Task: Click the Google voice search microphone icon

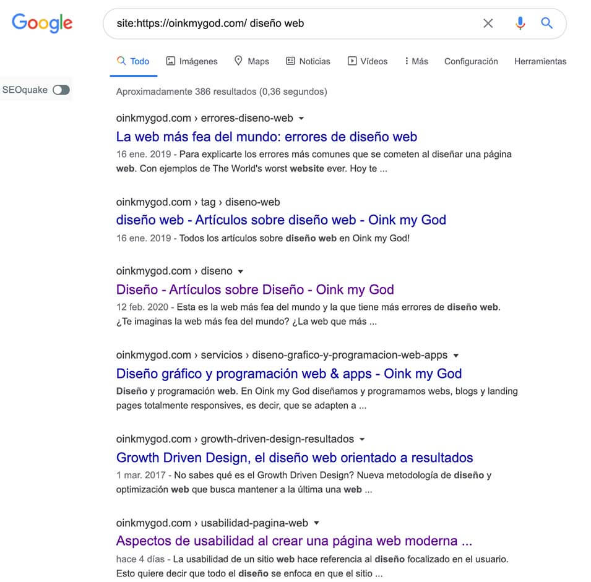Action: 520,23
